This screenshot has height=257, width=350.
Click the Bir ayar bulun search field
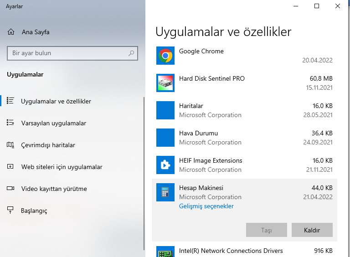72,53
